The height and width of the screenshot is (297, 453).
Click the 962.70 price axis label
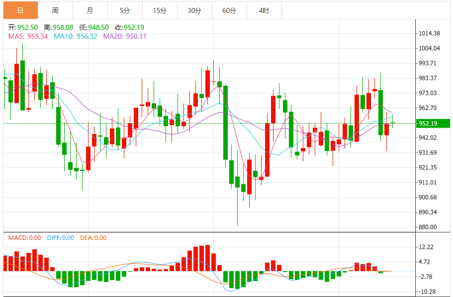point(428,108)
